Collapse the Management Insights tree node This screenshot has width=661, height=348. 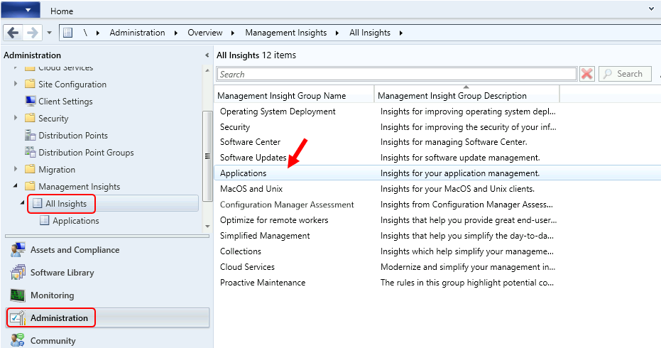(x=16, y=185)
